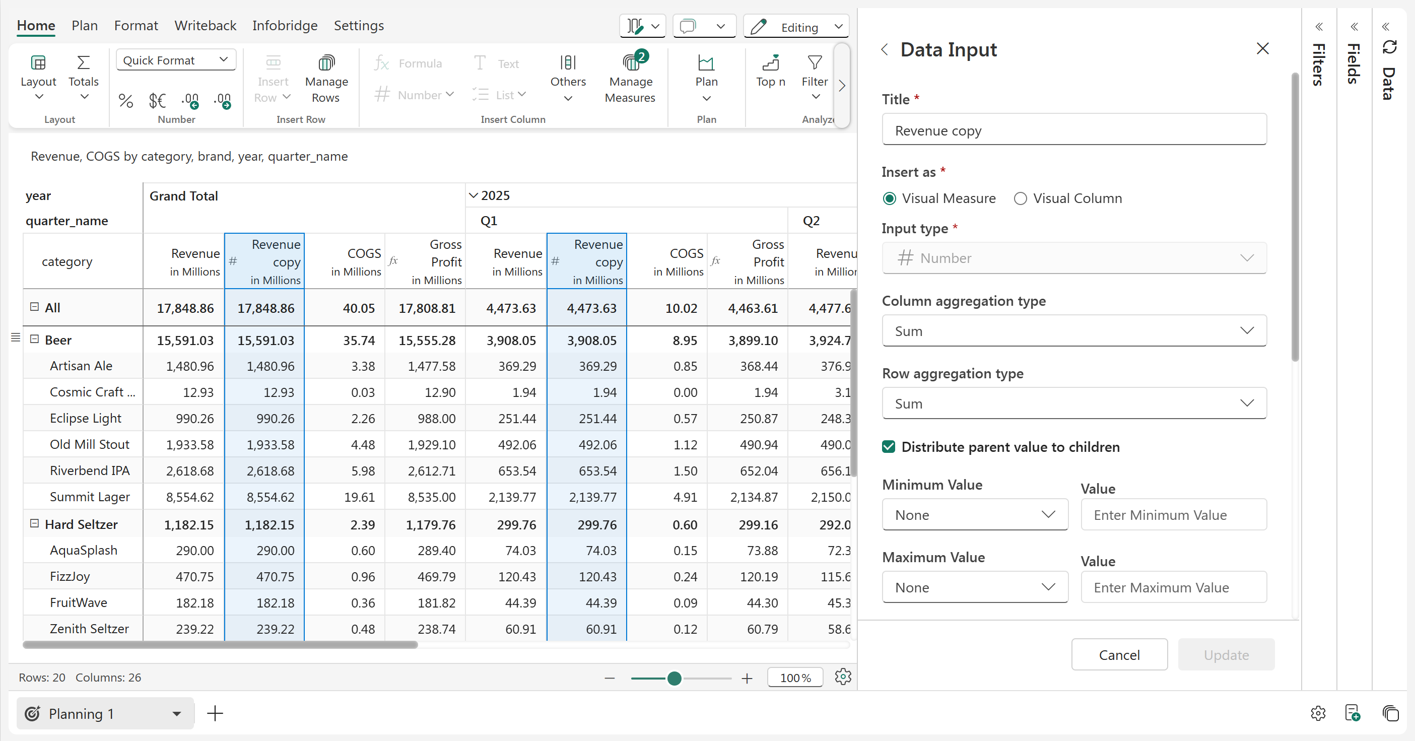Image resolution: width=1415 pixels, height=741 pixels.
Task: Click the Manage Rows icon
Action: [x=326, y=63]
